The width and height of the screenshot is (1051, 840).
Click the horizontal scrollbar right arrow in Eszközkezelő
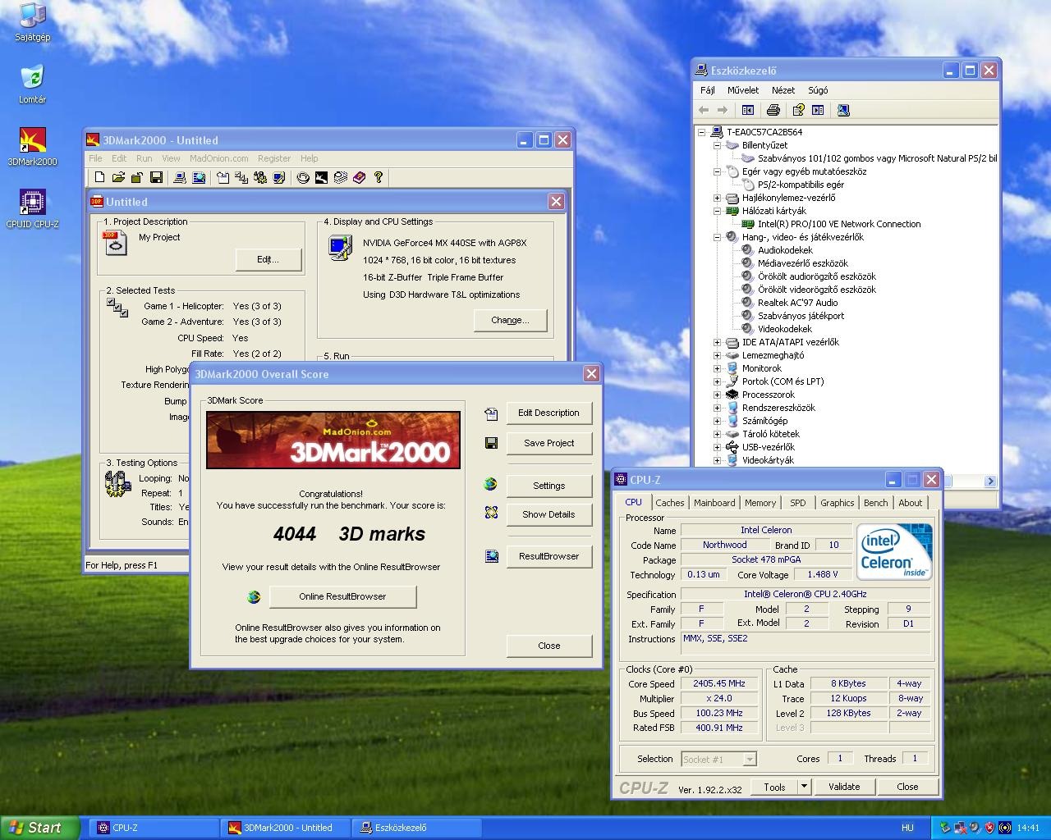click(x=990, y=482)
